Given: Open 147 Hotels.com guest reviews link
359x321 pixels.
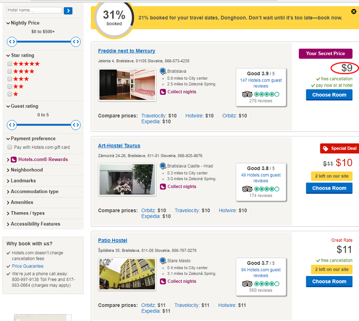Looking at the screenshot, I should coord(261,83).
